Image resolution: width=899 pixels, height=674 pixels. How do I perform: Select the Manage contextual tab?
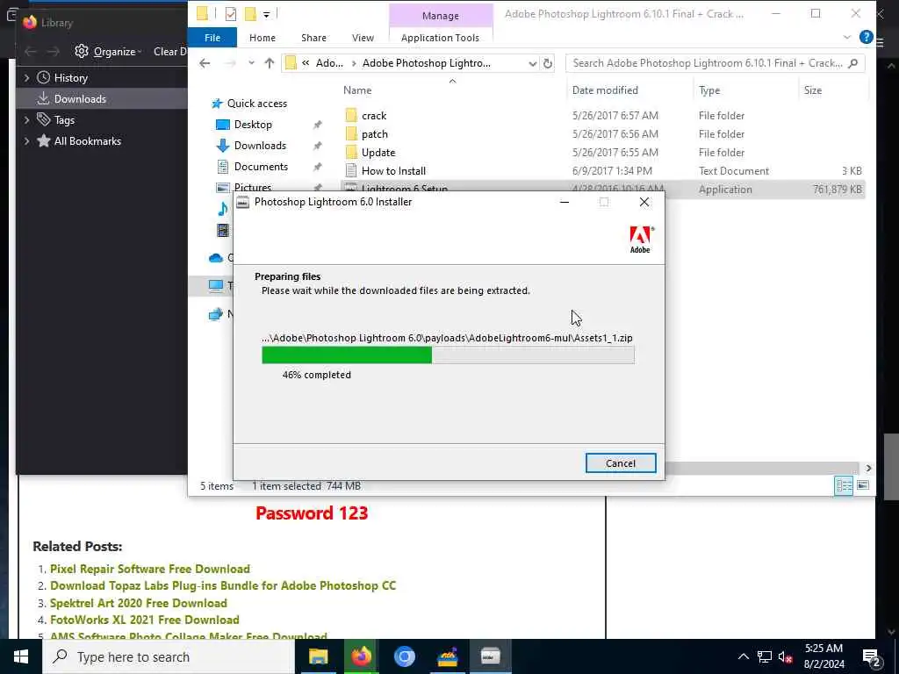[x=441, y=16]
